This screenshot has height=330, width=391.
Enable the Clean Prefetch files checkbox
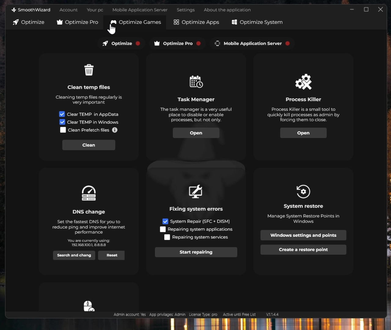tap(63, 130)
